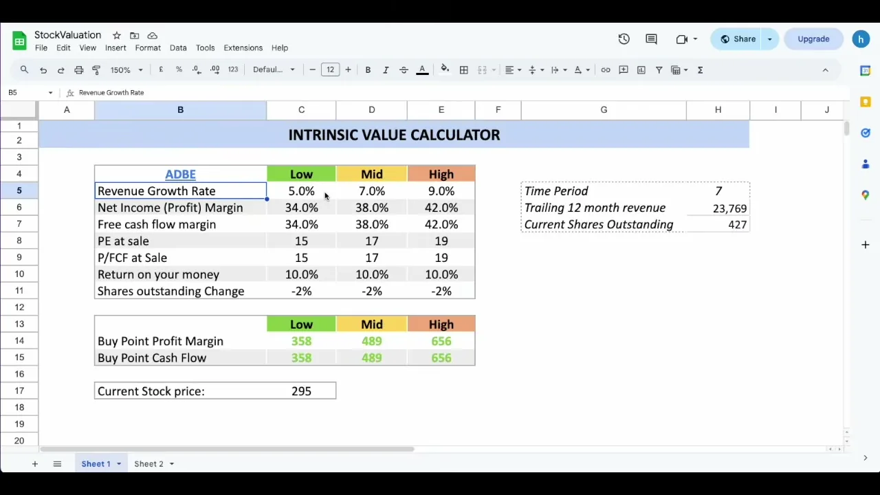Open Tasks in the side panel
The width and height of the screenshot is (880, 495).
866,133
